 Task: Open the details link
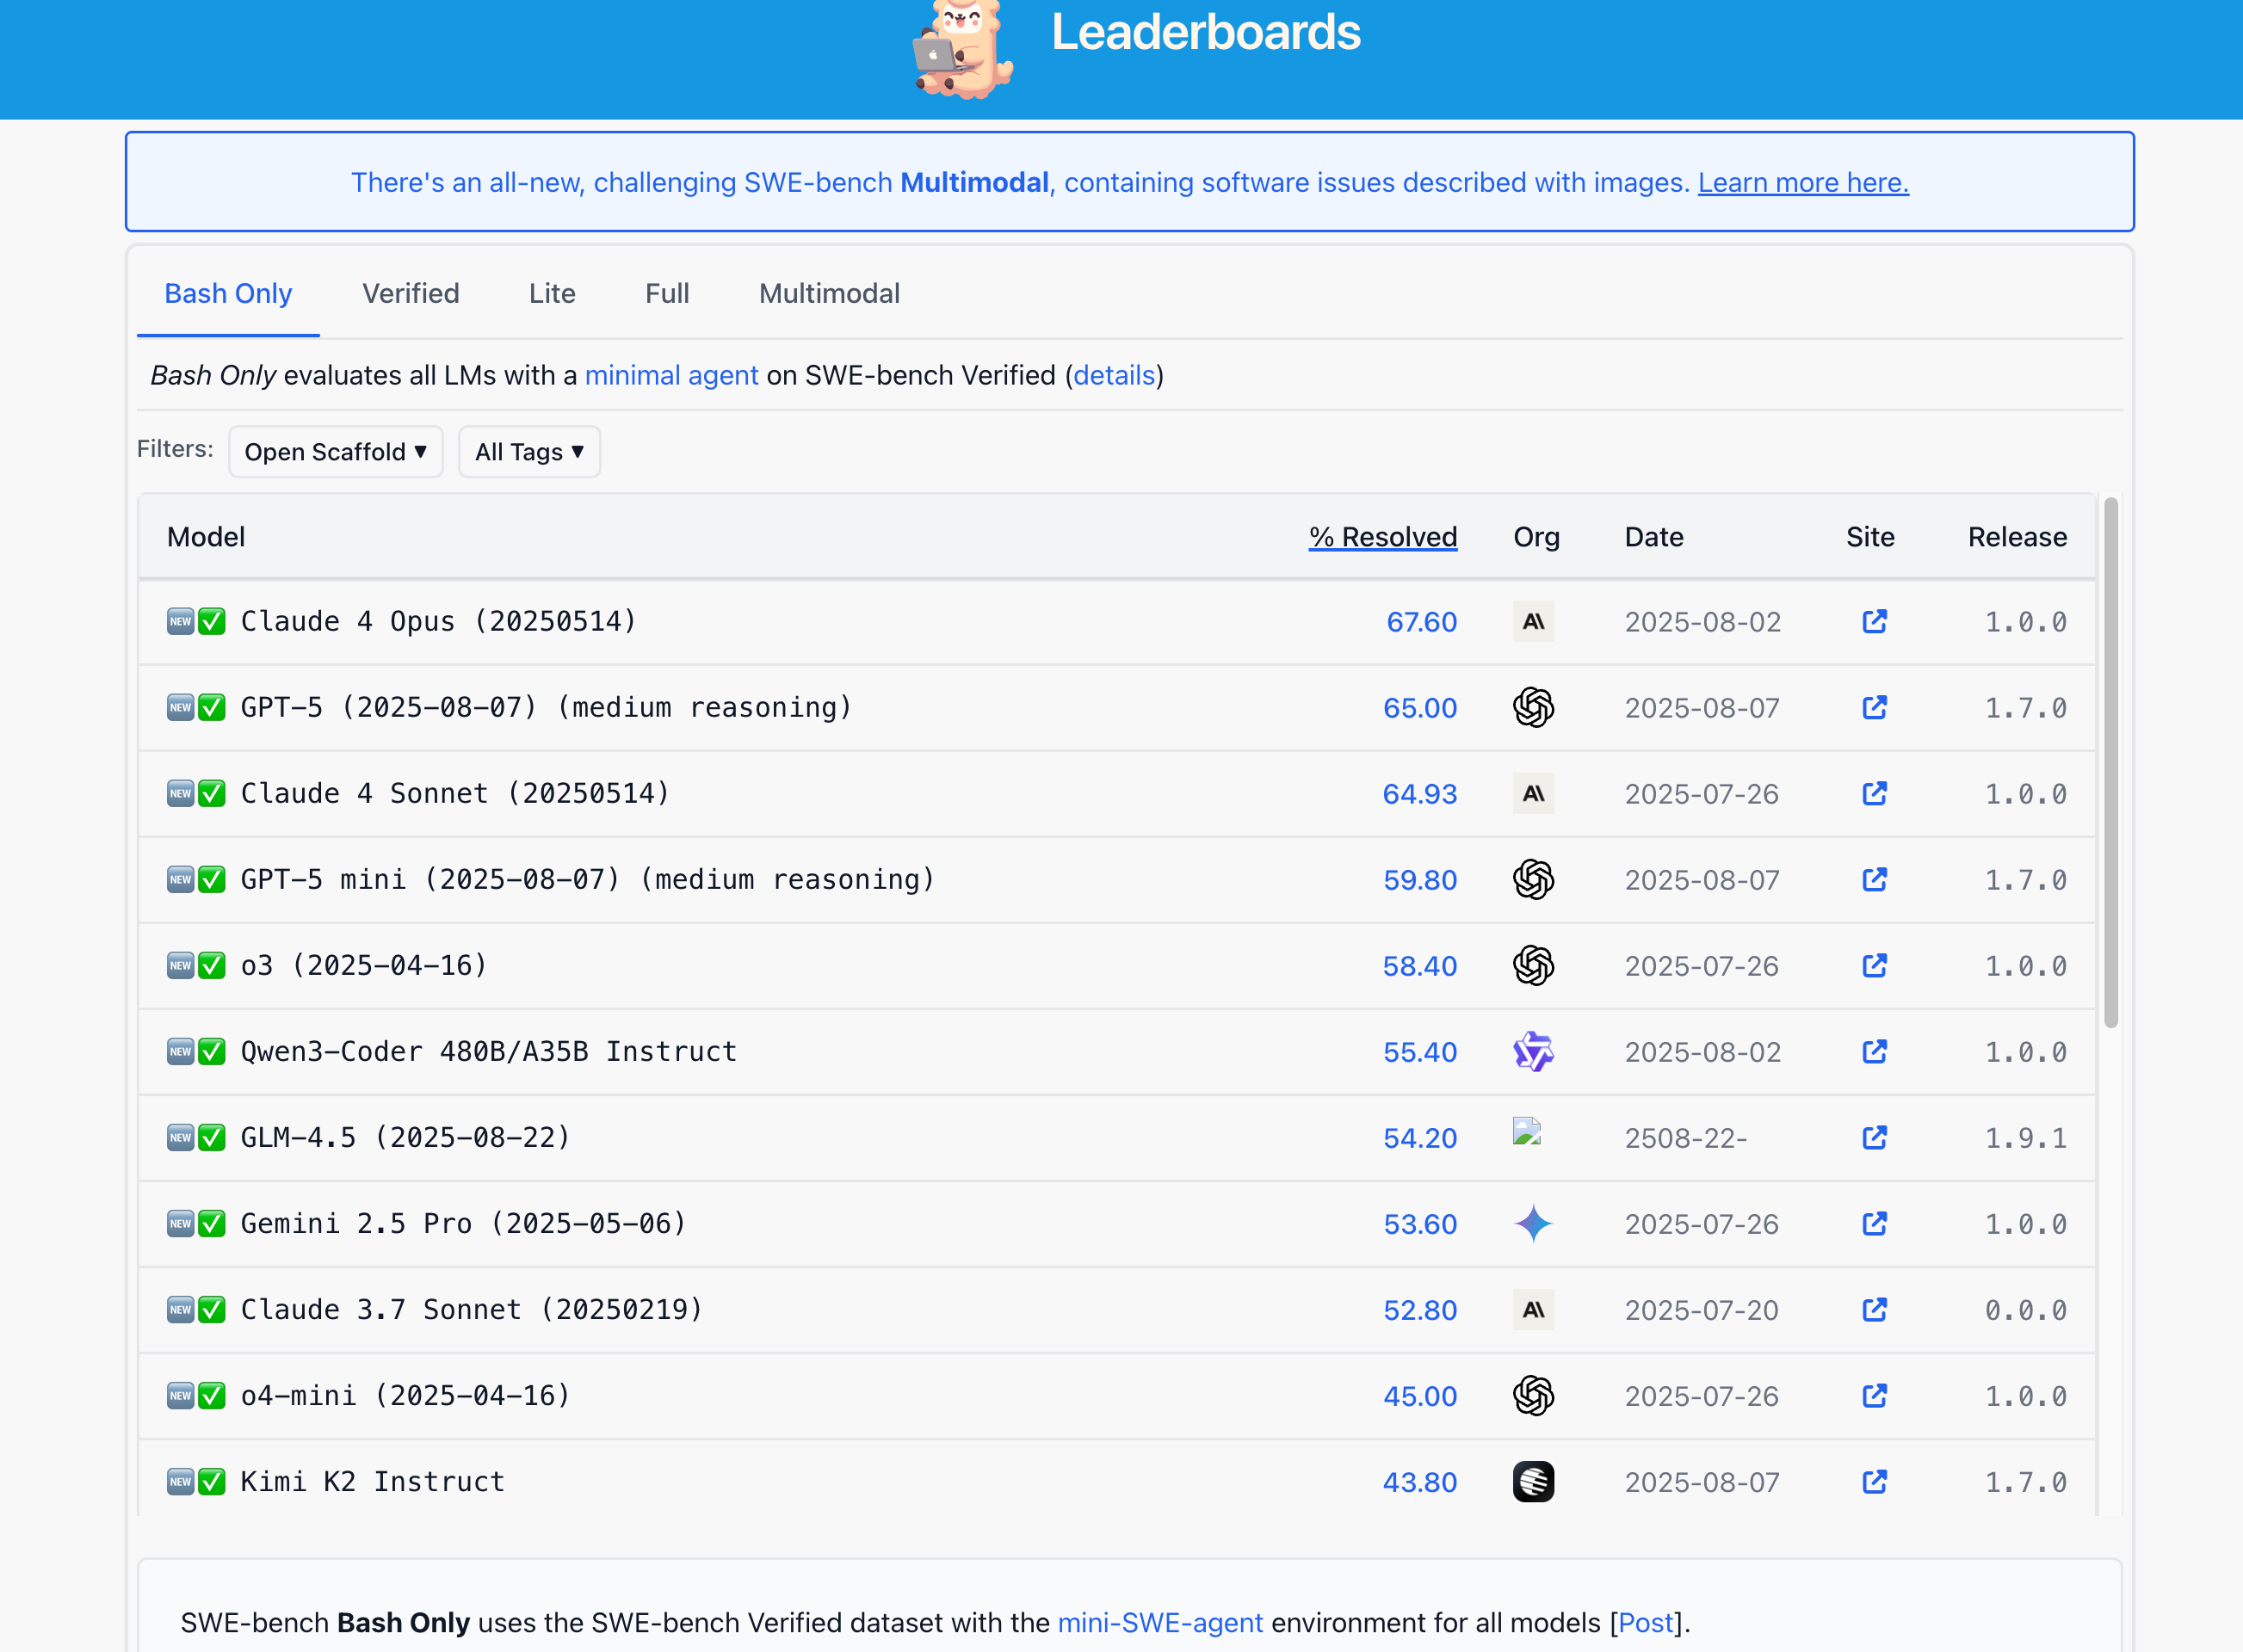(1114, 376)
